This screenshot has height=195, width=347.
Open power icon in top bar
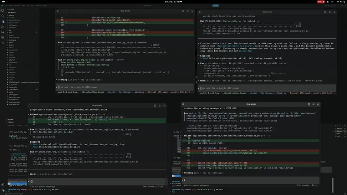(x=344, y=2)
